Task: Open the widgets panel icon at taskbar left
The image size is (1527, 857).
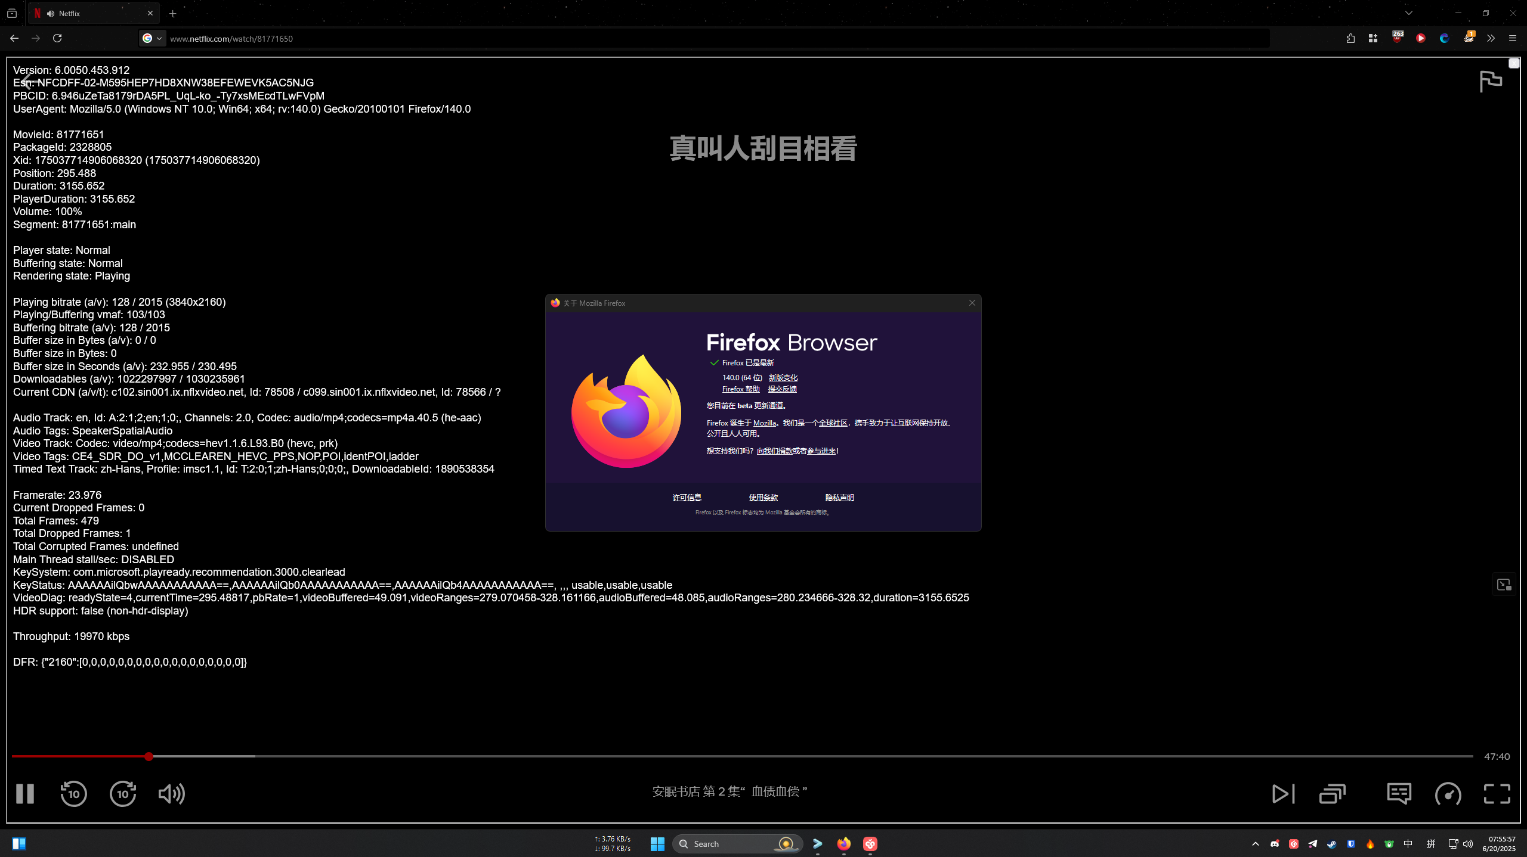Action: [x=18, y=844]
